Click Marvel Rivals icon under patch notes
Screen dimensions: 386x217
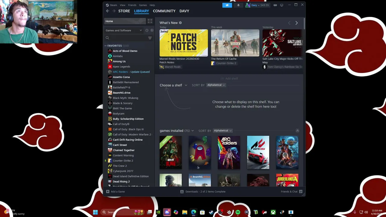162,67
